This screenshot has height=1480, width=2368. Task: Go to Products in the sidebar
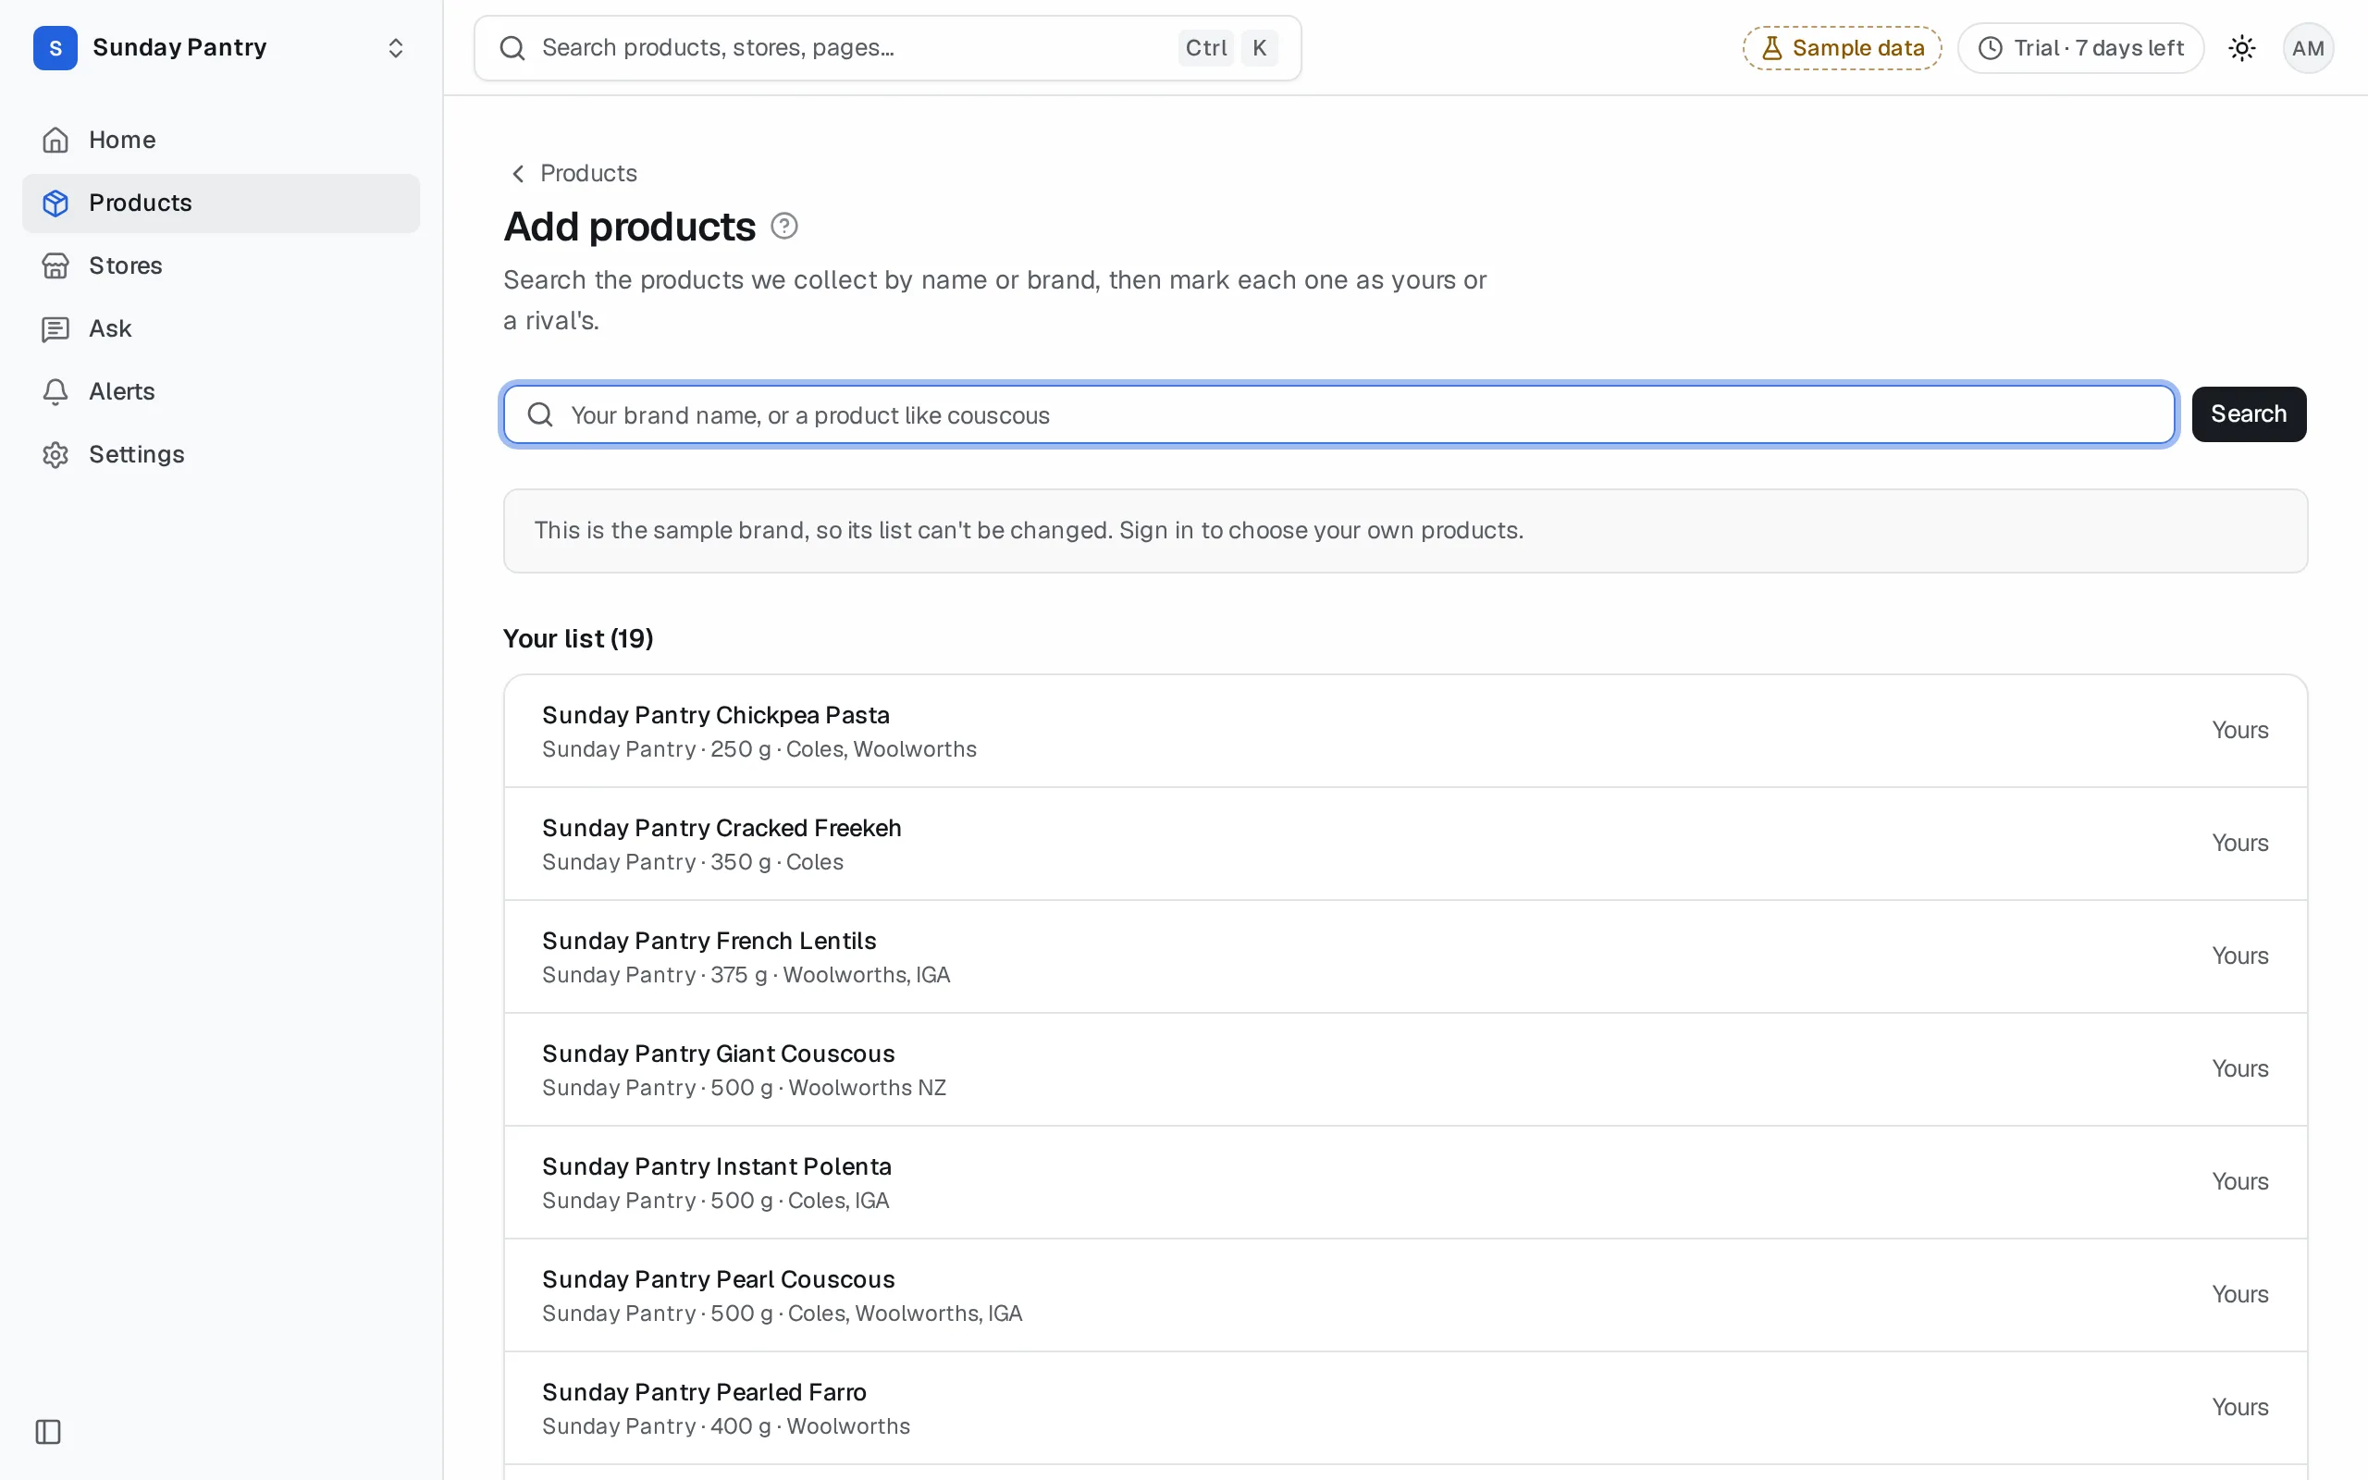pyautogui.click(x=221, y=203)
